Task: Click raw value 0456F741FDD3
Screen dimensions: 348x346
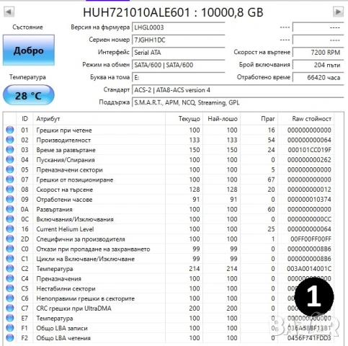Action: point(309,338)
